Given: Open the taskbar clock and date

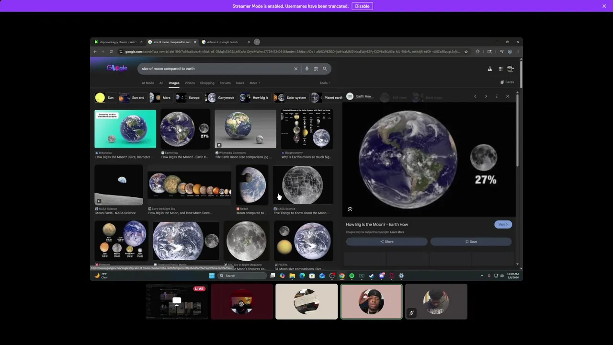Looking at the screenshot, I should click(x=513, y=276).
